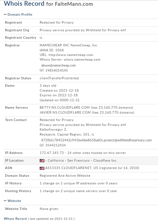Click the US flag icon beside California
This screenshot has width=158, height=222.
[x=42, y=161]
